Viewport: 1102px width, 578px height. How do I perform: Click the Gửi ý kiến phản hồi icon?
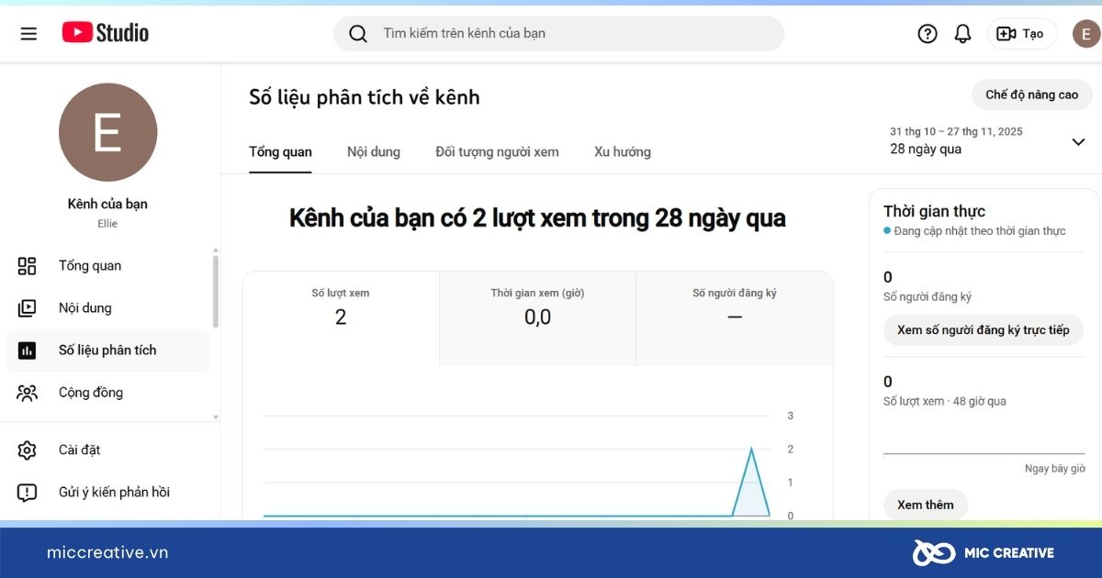(27, 492)
